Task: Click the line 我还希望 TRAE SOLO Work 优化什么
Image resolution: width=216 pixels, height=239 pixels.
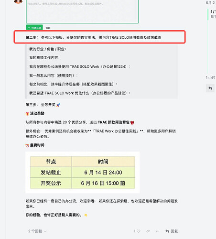Action: pos(80,93)
